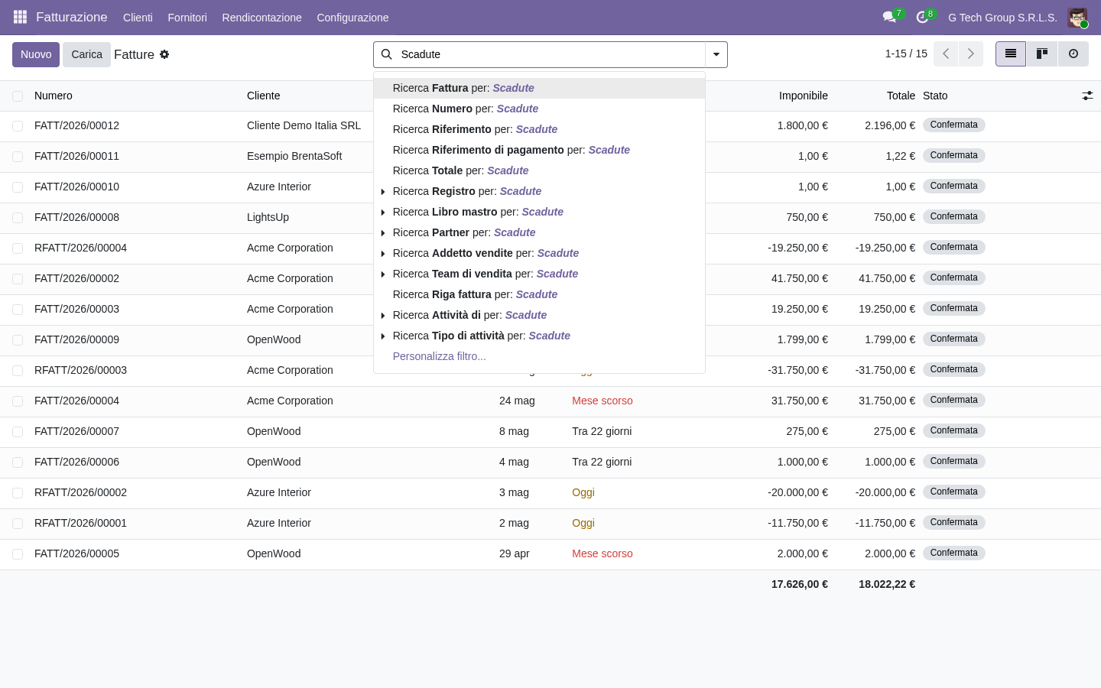
Task: Switch to activity view icon
Action: pyautogui.click(x=1073, y=54)
